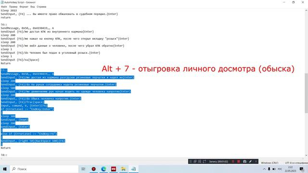Click the line with {BackSpace 100}{F6}
This screenshot has width=308, height=173.
33,141
